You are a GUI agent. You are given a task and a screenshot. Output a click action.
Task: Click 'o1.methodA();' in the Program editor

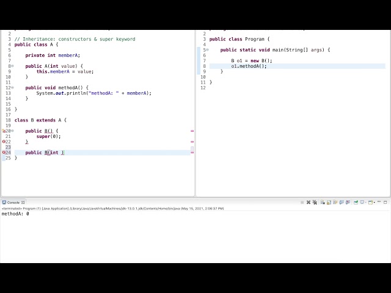tap(249, 66)
